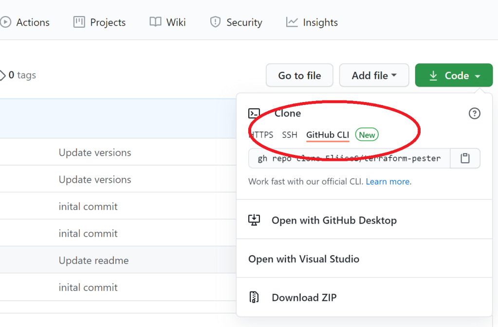Viewport: 498px width, 327px height.
Task: Click the Insights graph icon
Action: (x=292, y=22)
